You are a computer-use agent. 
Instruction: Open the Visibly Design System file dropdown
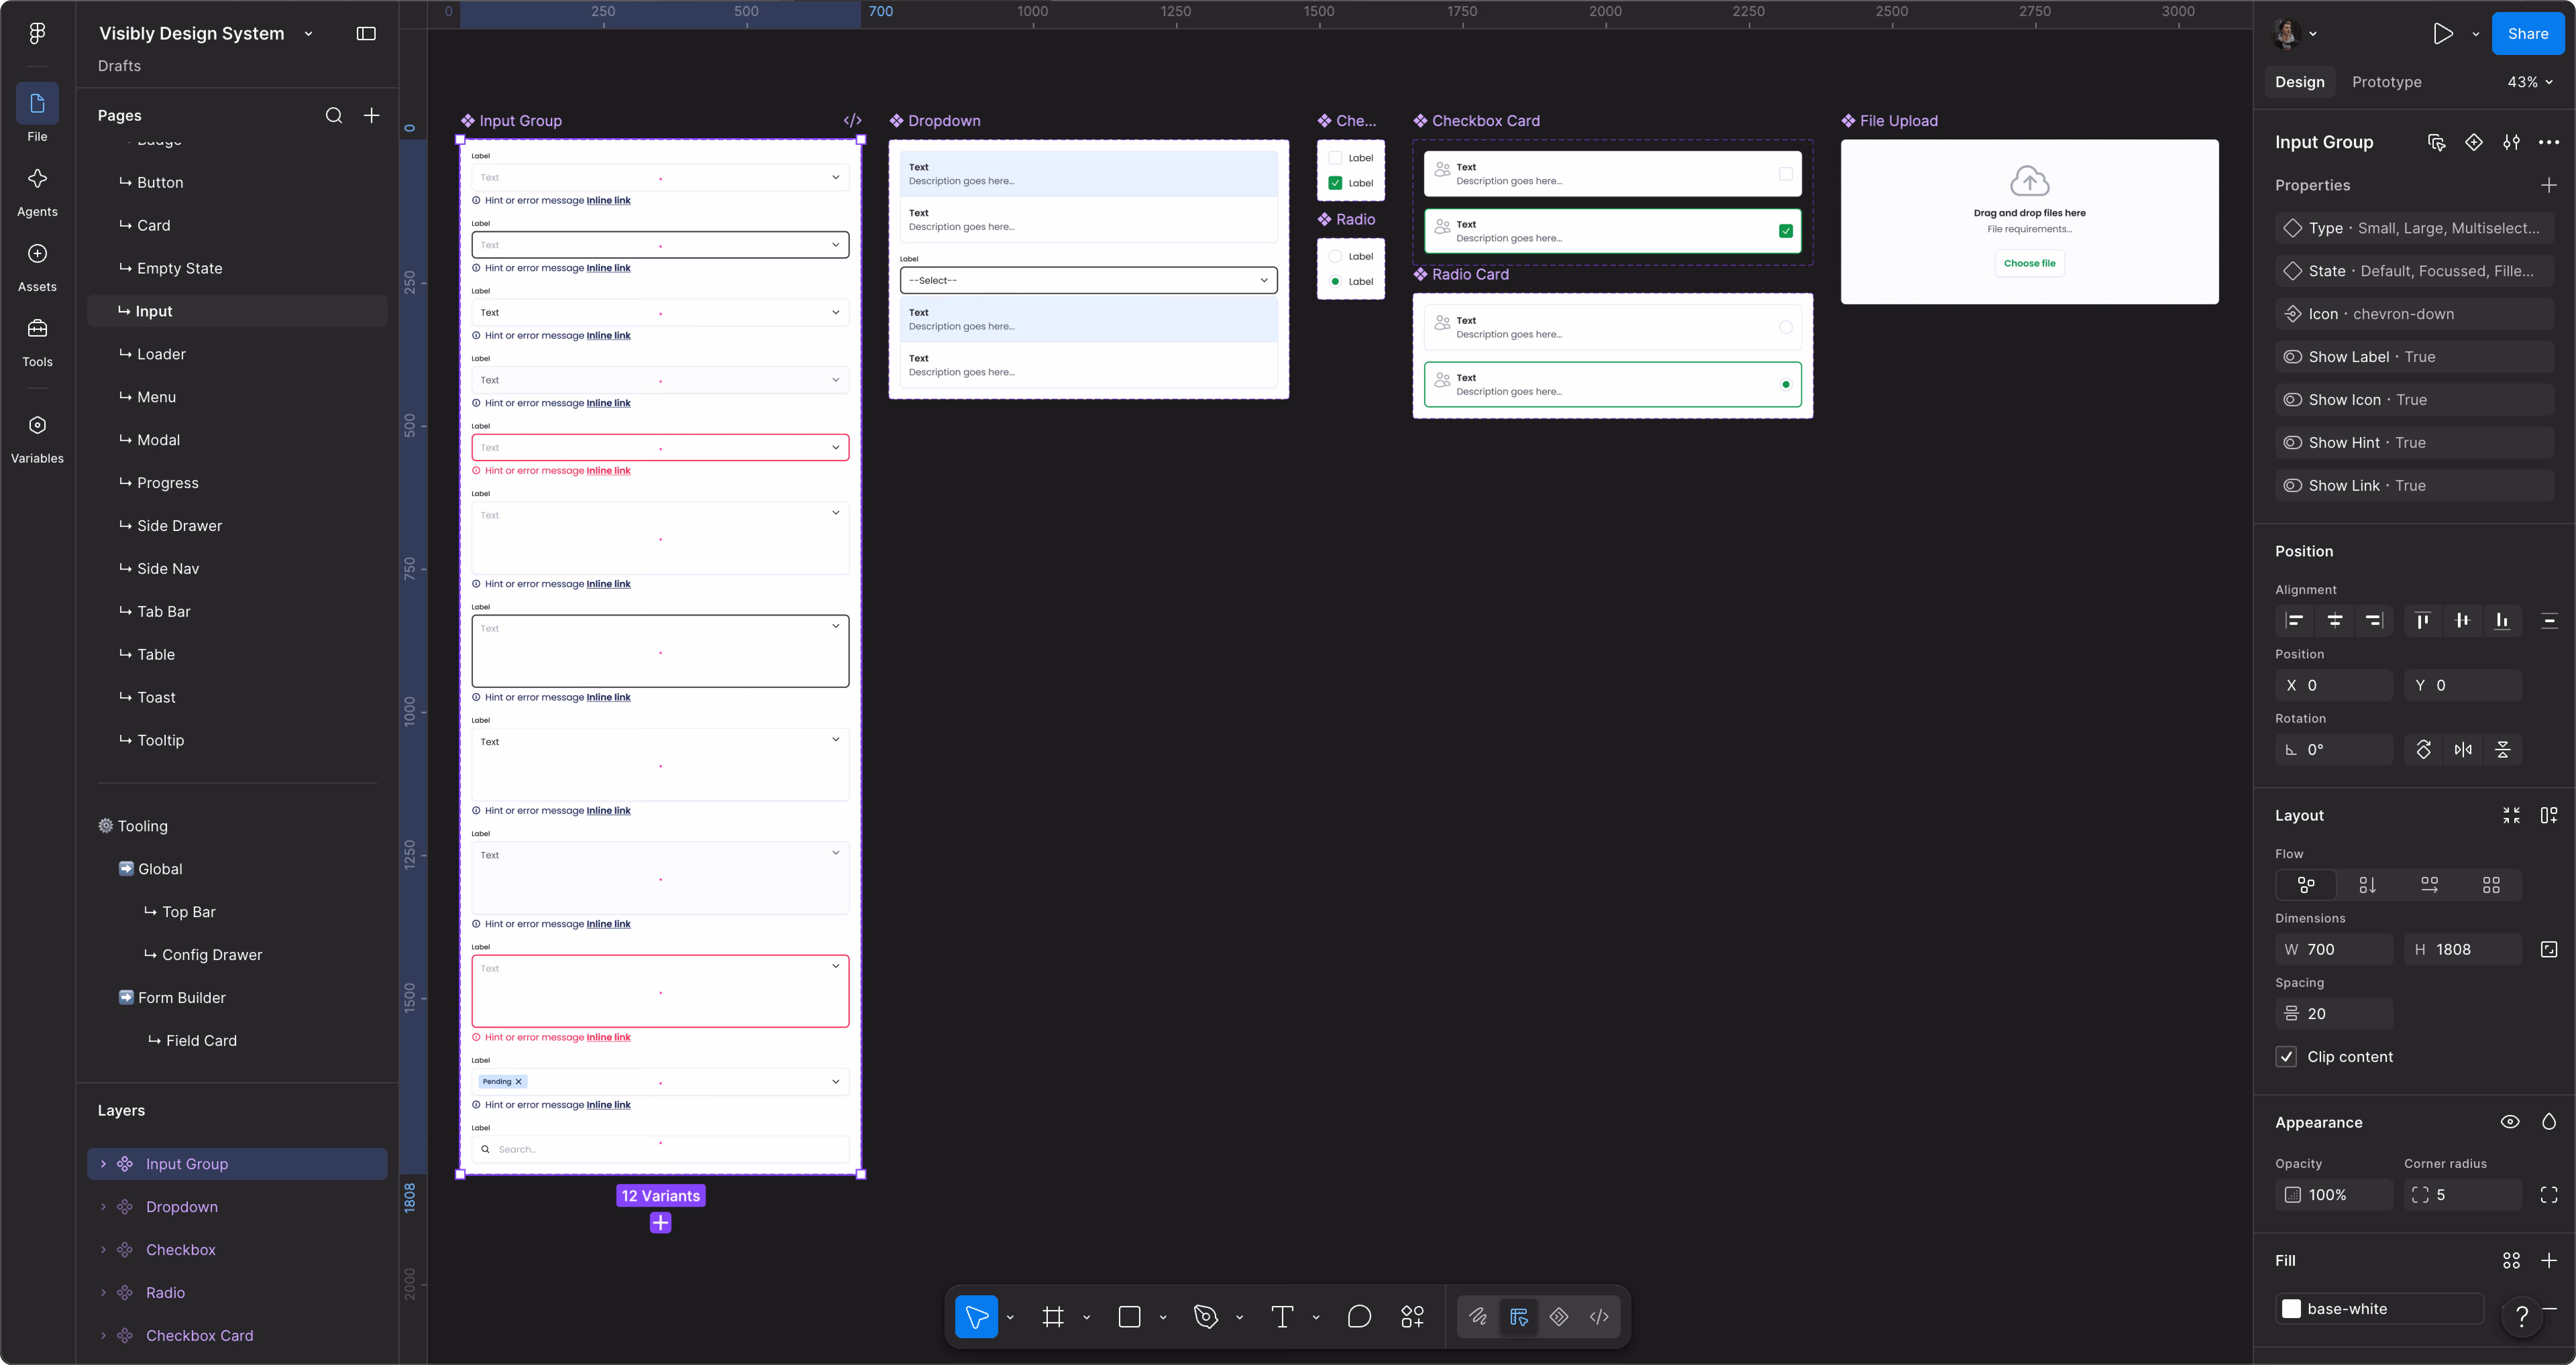point(308,34)
